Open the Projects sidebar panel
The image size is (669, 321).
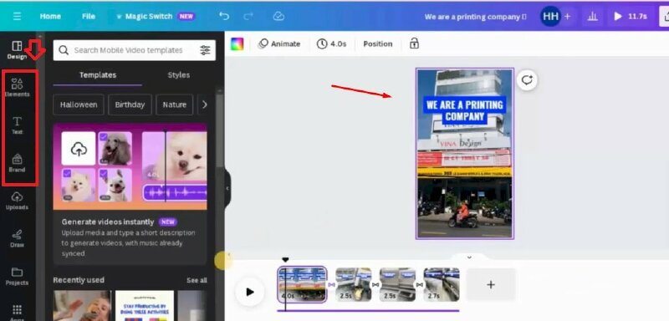(17, 276)
